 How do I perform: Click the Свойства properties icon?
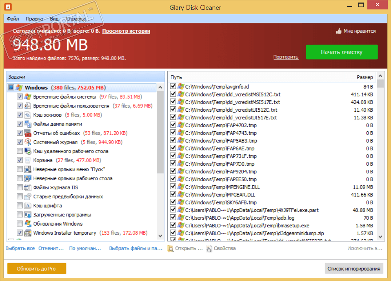click(x=209, y=248)
